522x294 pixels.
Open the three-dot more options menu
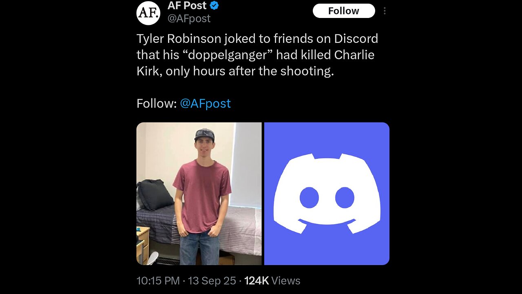[385, 11]
